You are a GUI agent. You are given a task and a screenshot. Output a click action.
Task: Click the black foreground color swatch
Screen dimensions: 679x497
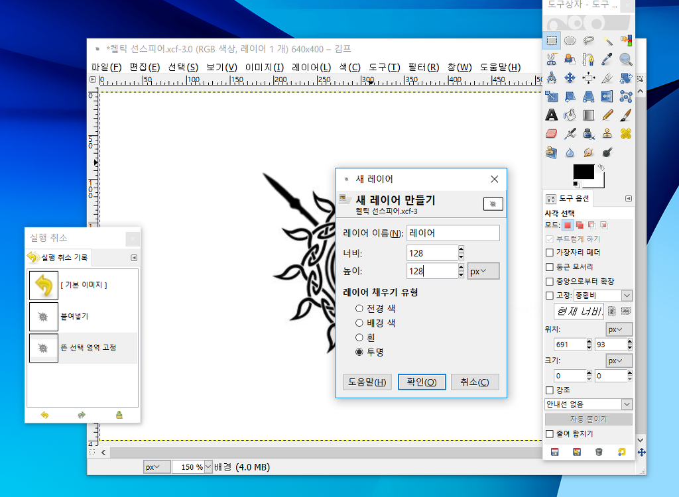point(583,172)
